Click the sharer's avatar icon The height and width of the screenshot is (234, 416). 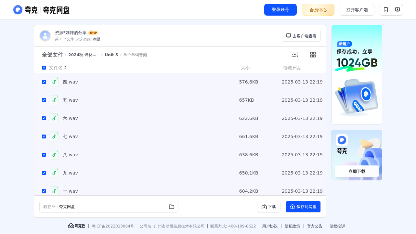(45, 36)
